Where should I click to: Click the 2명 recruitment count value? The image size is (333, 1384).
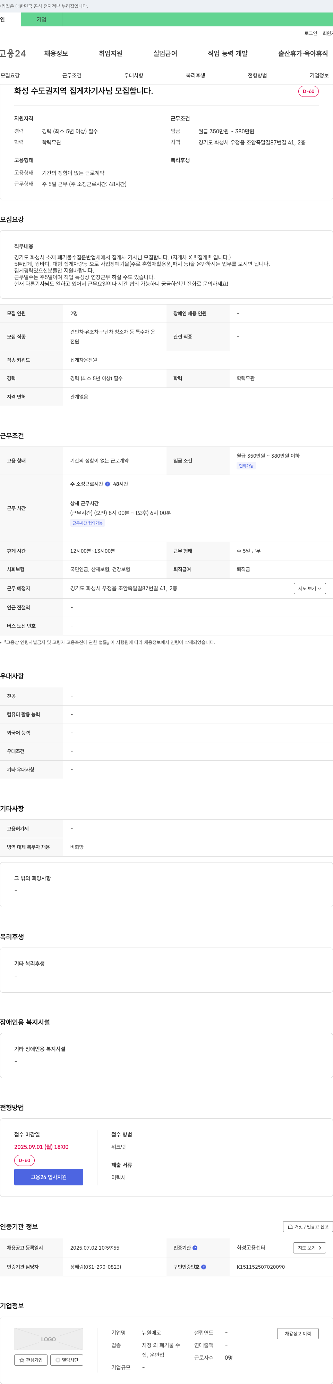pyautogui.click(x=74, y=313)
